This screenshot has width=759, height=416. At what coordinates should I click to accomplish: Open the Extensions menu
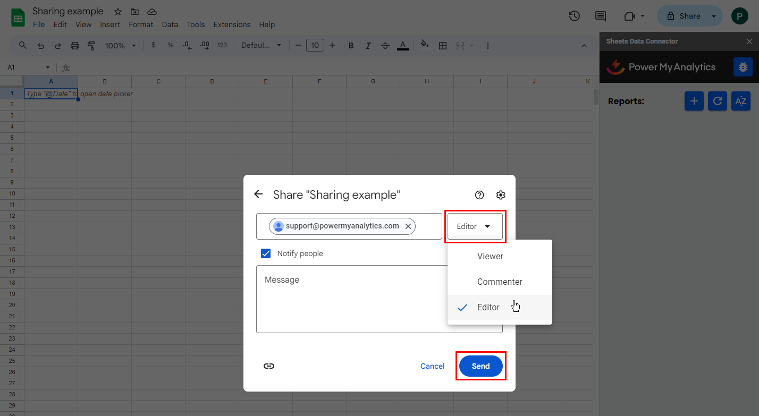[x=232, y=24]
